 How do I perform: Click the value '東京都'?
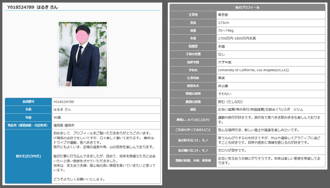[223, 15]
